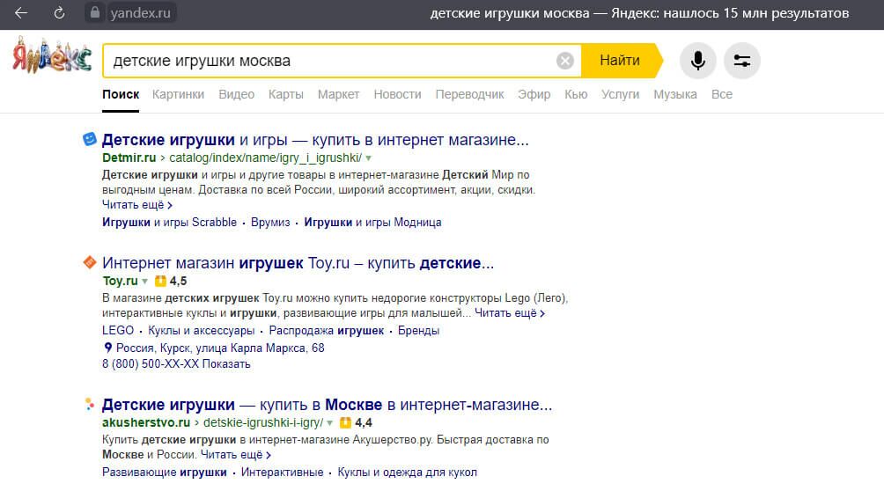Open the Yandex logo homepage

[x=52, y=55]
